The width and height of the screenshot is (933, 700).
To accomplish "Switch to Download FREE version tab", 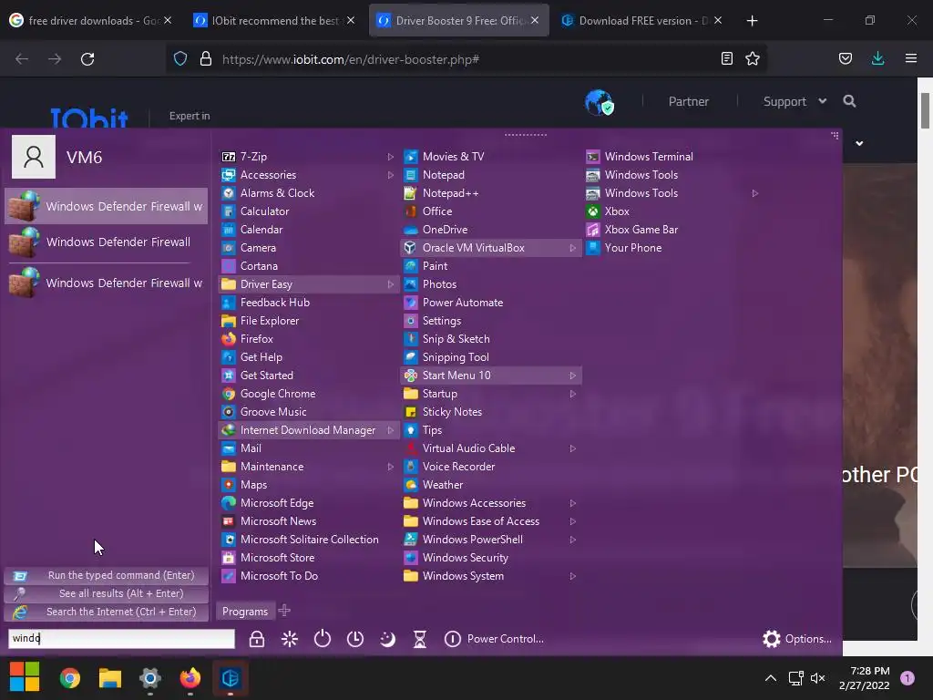I will [642, 20].
